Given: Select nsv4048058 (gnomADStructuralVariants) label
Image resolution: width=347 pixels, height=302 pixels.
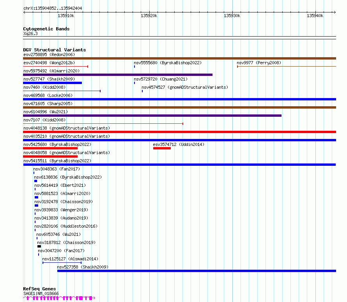Looking at the screenshot, I should (x=67, y=153).
